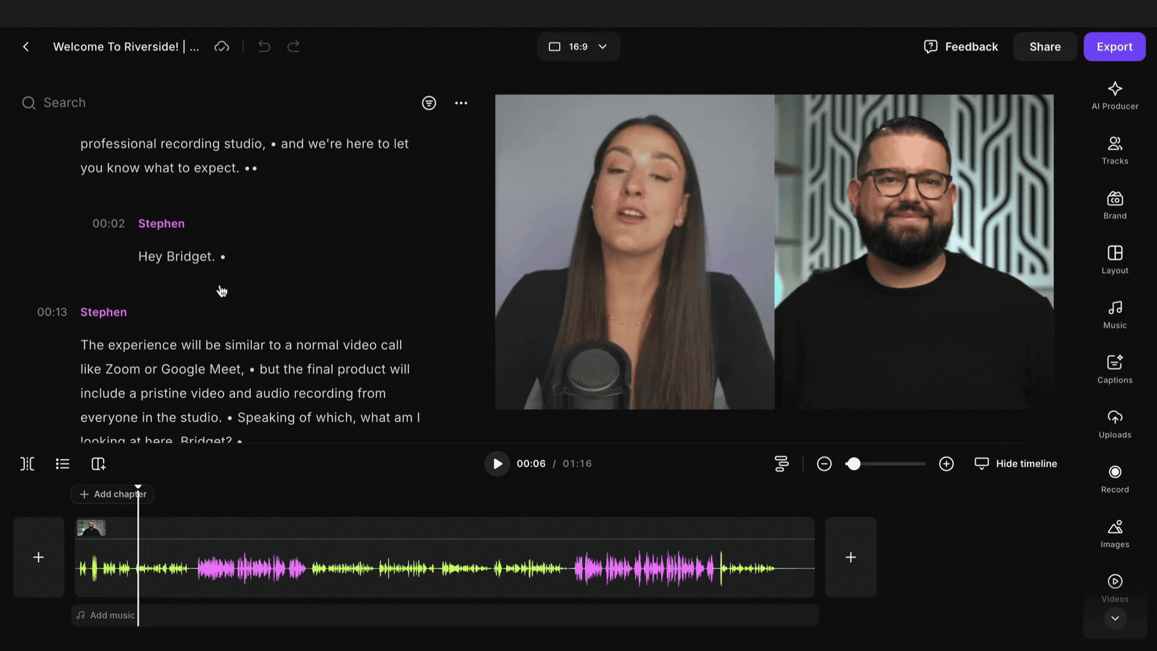
Task: Click the split clip icon
Action: pyautogui.click(x=27, y=464)
